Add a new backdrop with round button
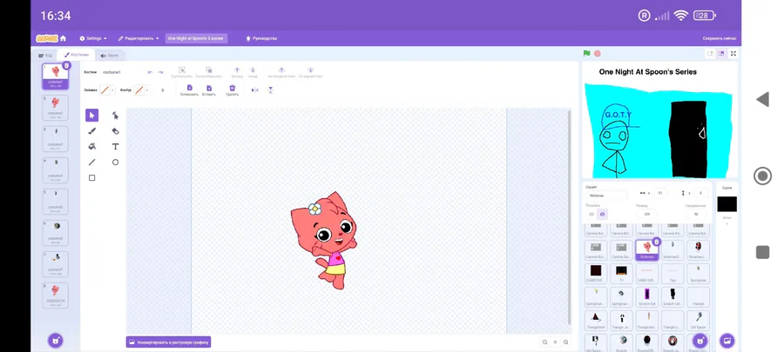 [727, 341]
